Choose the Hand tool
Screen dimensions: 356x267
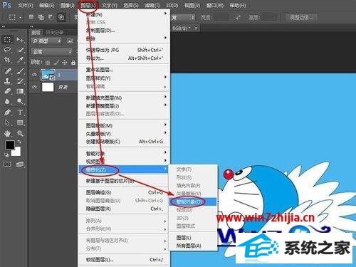[7, 134]
